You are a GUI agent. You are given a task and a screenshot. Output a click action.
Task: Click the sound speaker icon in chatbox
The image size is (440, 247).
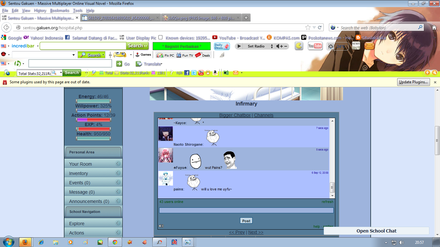pos(161,226)
